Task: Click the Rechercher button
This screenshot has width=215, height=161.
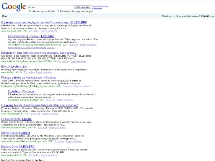Action: (83, 7)
